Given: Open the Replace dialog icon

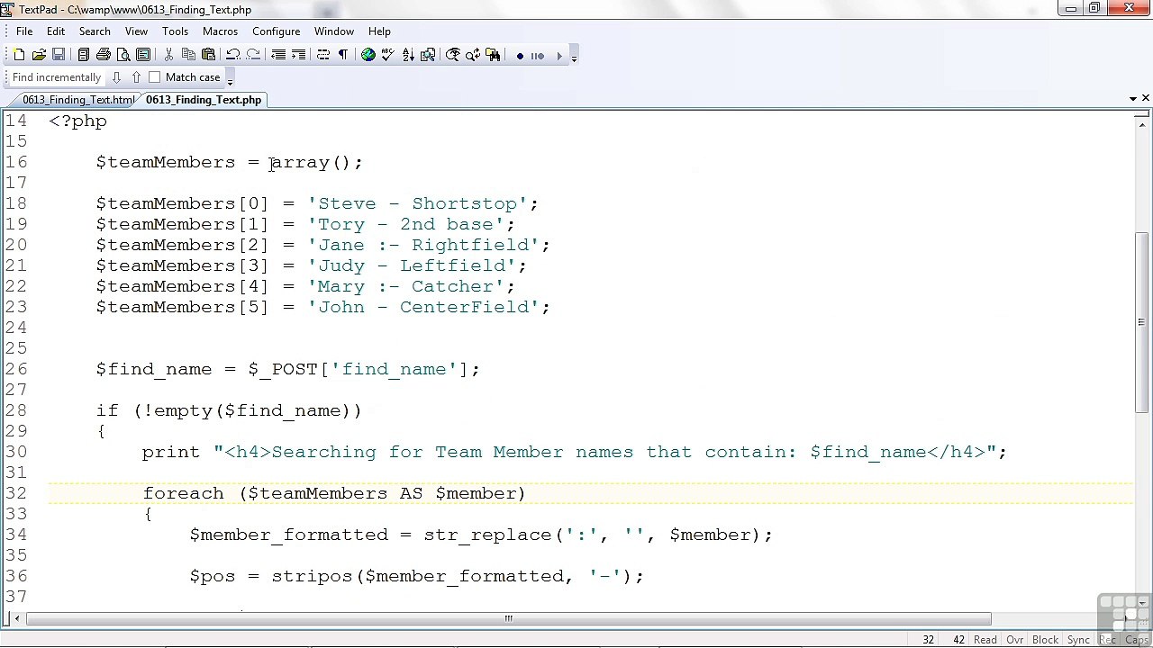Looking at the screenshot, I should [473, 55].
